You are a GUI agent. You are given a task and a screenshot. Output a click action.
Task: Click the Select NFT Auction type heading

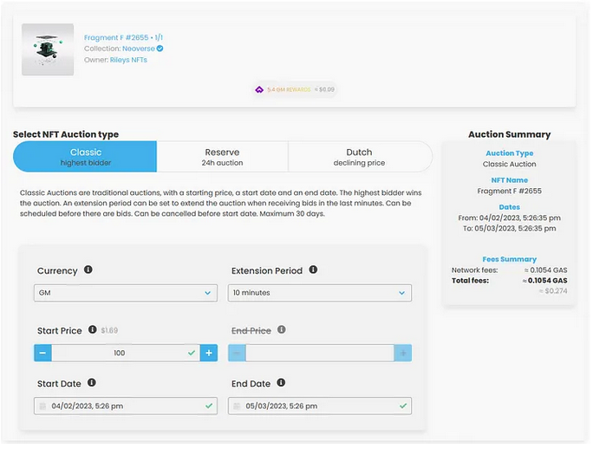click(66, 134)
